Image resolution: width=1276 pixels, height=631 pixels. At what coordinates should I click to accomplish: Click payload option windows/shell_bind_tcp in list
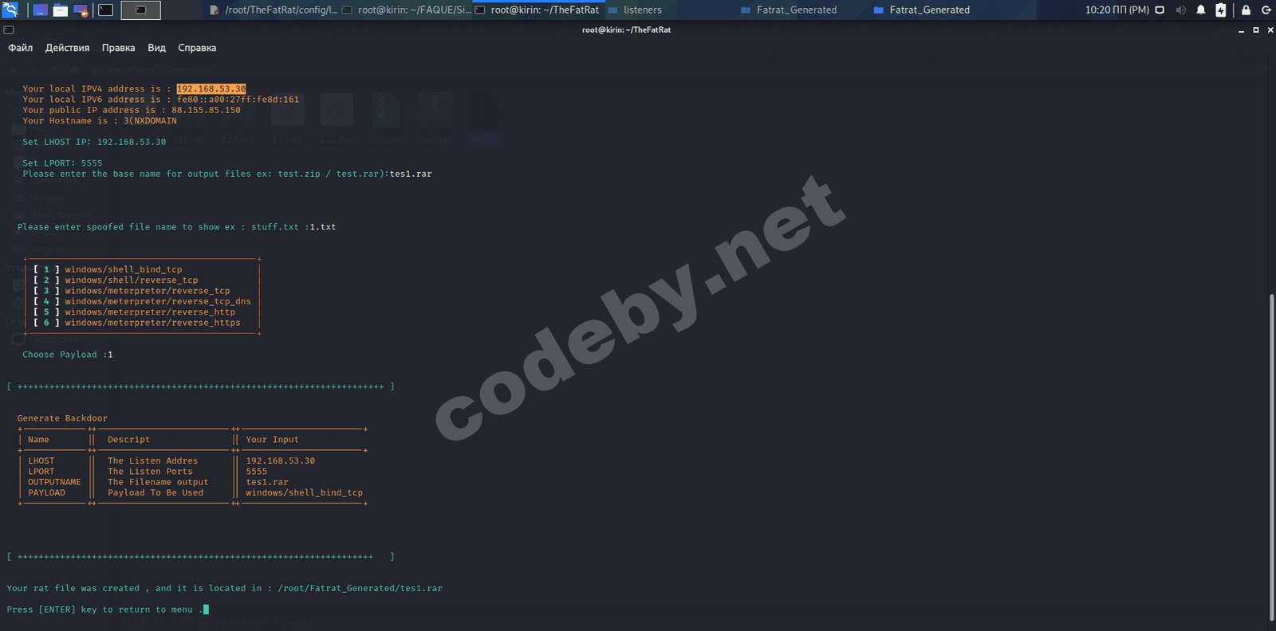point(124,269)
